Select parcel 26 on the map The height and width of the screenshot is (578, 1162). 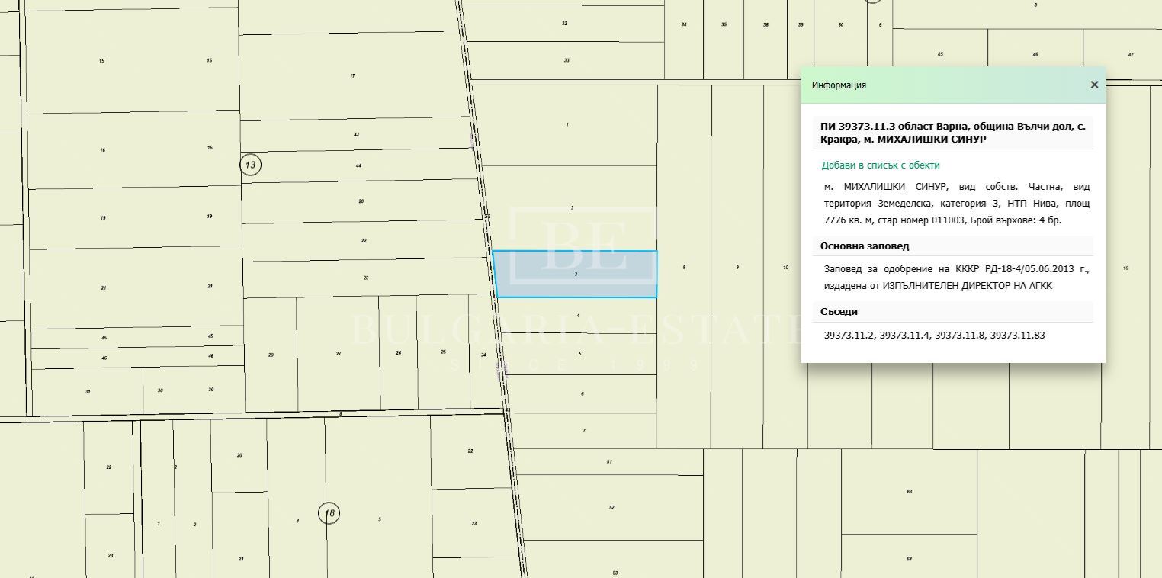click(x=398, y=353)
